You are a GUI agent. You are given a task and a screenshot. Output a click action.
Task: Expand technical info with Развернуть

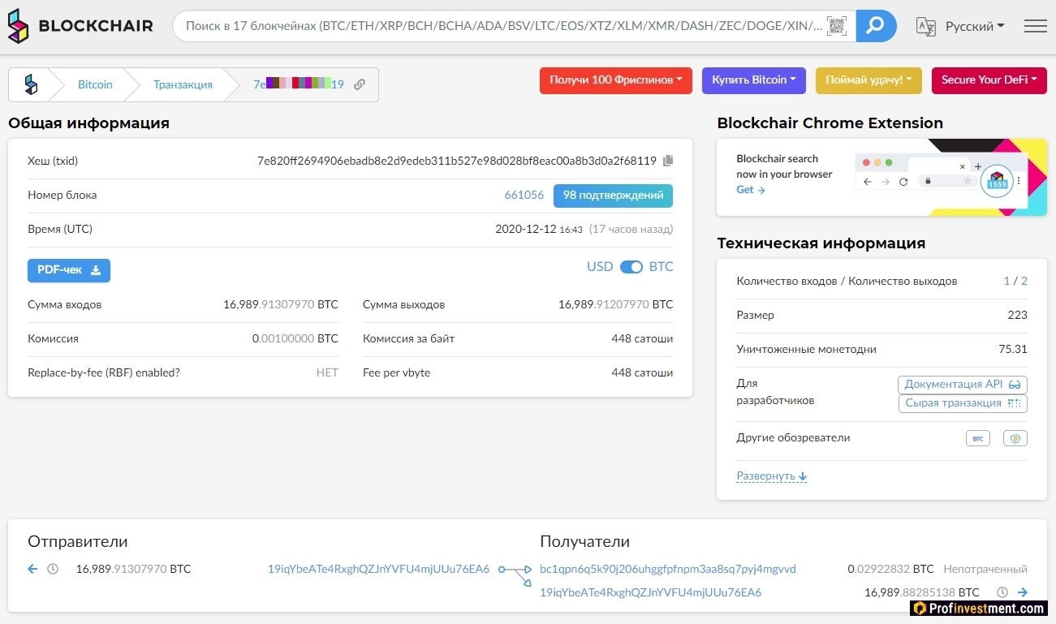tap(771, 476)
